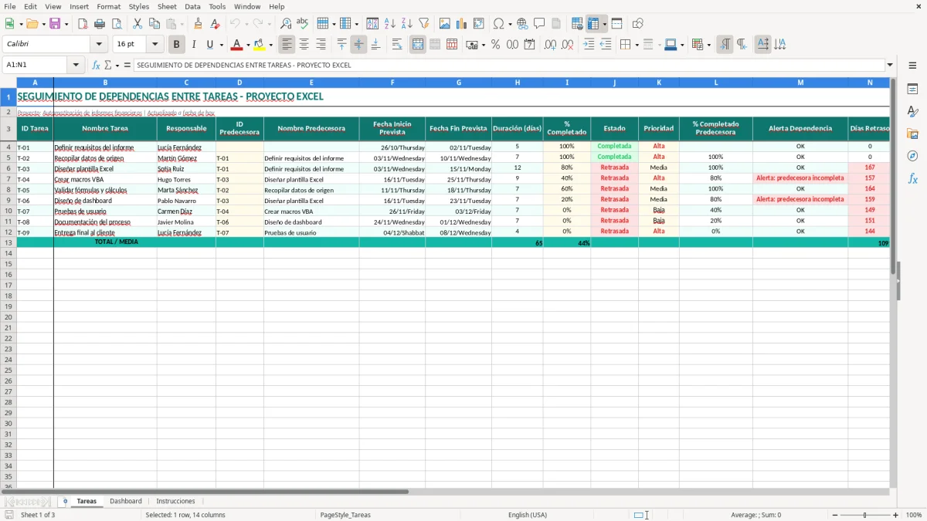This screenshot has height=521, width=927.
Task: Expand the Font Color dropdown arrow
Action: tap(248, 45)
